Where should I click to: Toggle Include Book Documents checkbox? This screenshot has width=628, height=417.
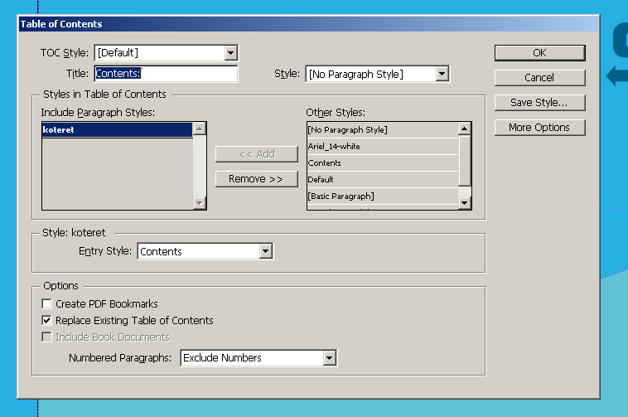pyautogui.click(x=47, y=337)
